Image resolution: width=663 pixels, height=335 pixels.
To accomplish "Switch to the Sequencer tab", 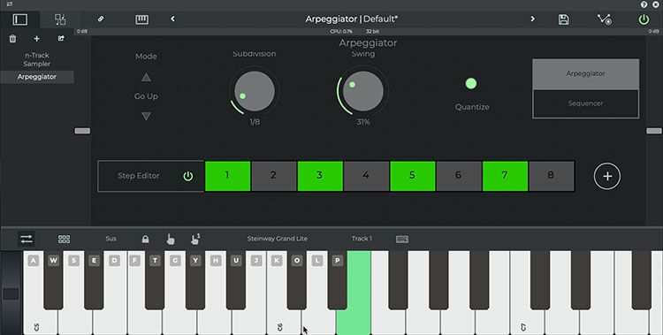I will (x=585, y=103).
